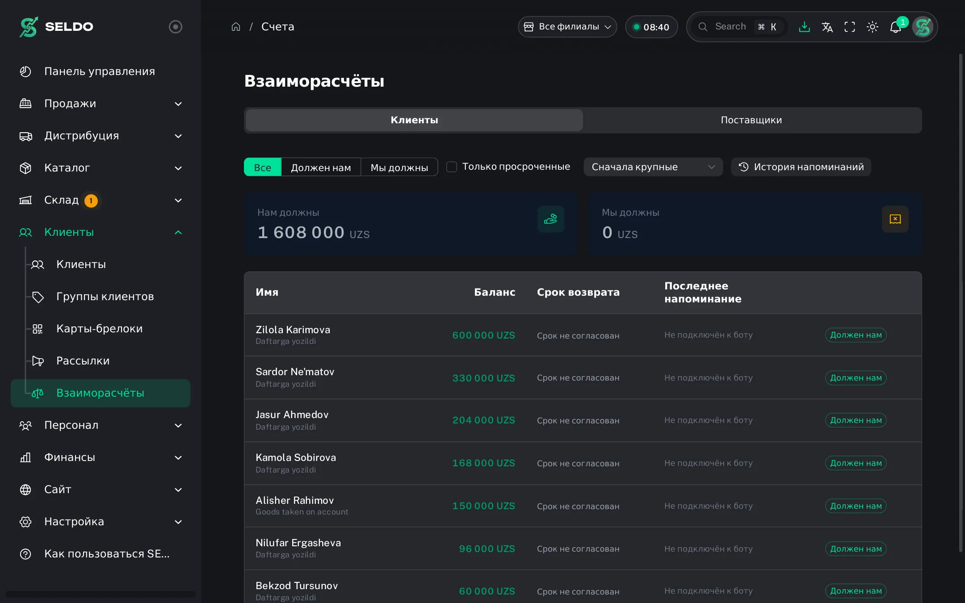Switch theme with the sun icon
965x603 pixels.
pos(873,27)
